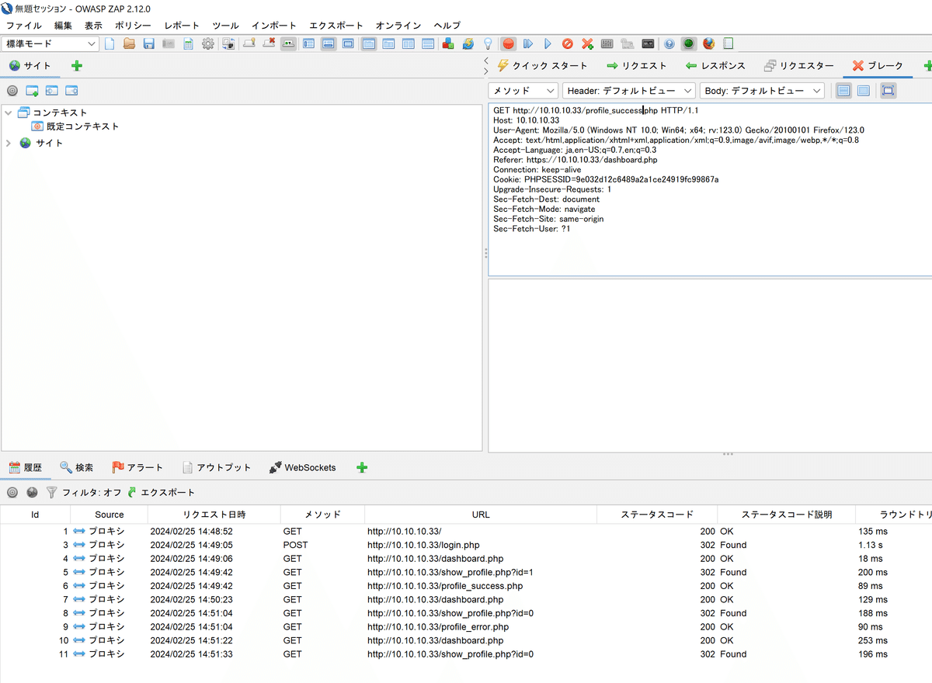
Task: Click the Sites tree target scope icon
Action: [x=12, y=91]
